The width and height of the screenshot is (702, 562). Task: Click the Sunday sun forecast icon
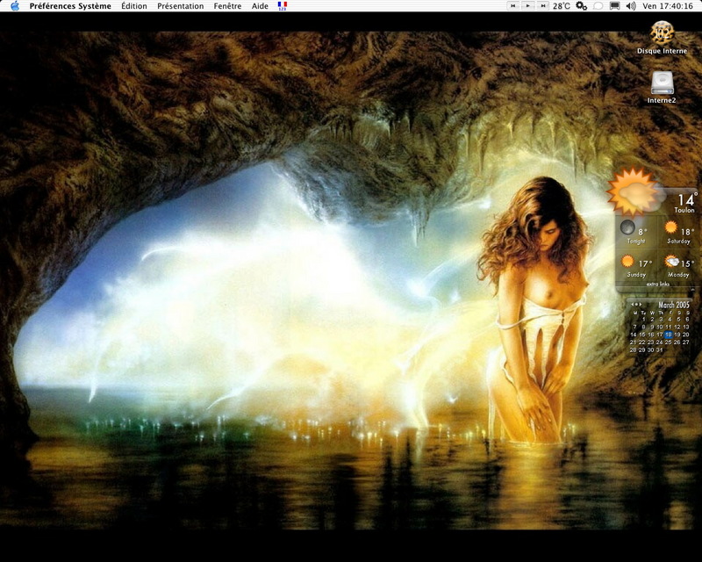pyautogui.click(x=627, y=261)
